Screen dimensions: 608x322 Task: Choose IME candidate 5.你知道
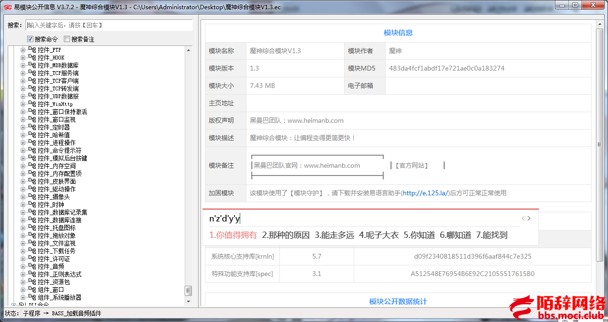(x=420, y=235)
